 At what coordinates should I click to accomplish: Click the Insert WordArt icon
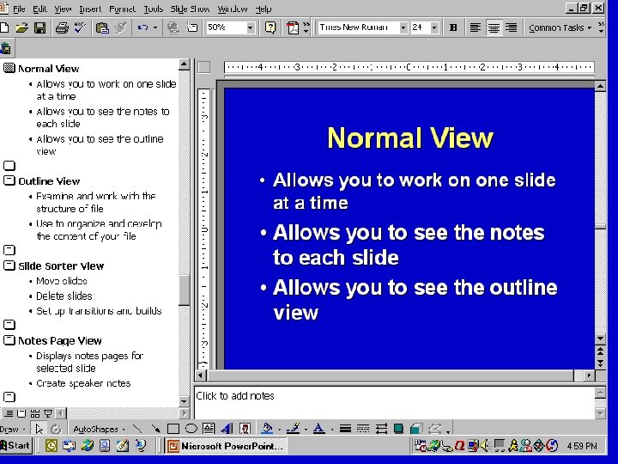(227, 429)
